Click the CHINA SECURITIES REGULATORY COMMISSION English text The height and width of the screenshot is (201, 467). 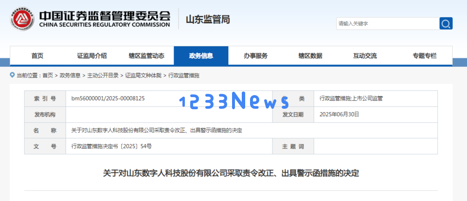tap(105, 25)
